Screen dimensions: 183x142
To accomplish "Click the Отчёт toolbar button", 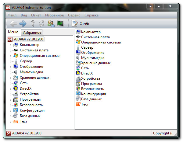I will point(81,23).
